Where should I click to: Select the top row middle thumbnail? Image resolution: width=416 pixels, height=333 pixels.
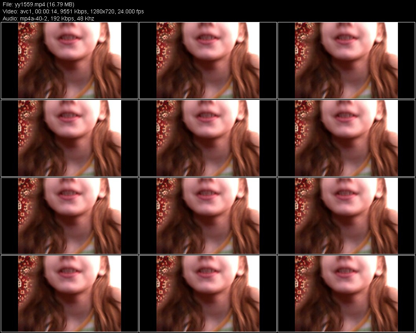(x=208, y=60)
